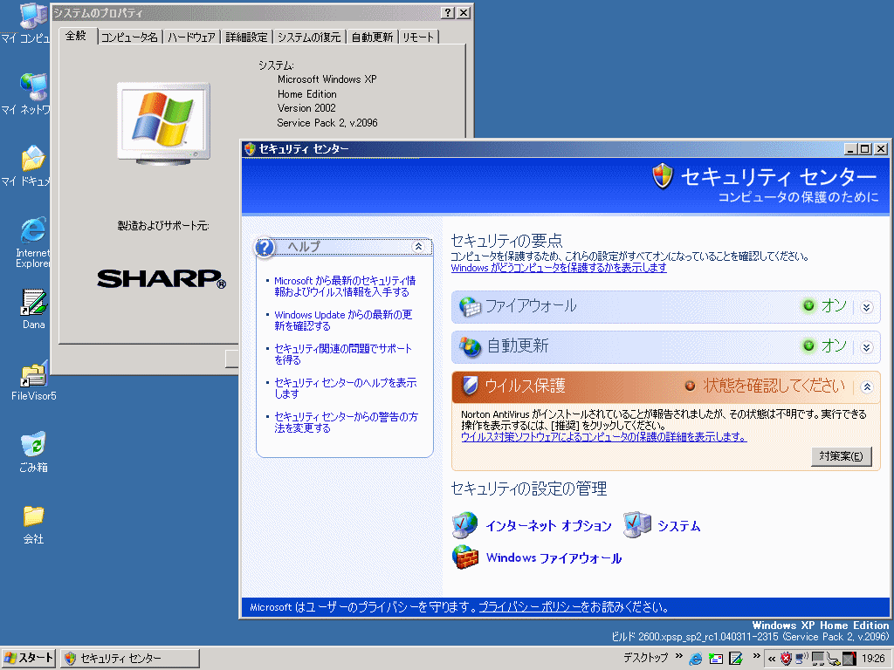
Task: Open the ごみ箱 recycle bin desktop icon
Action: pyautogui.click(x=33, y=446)
